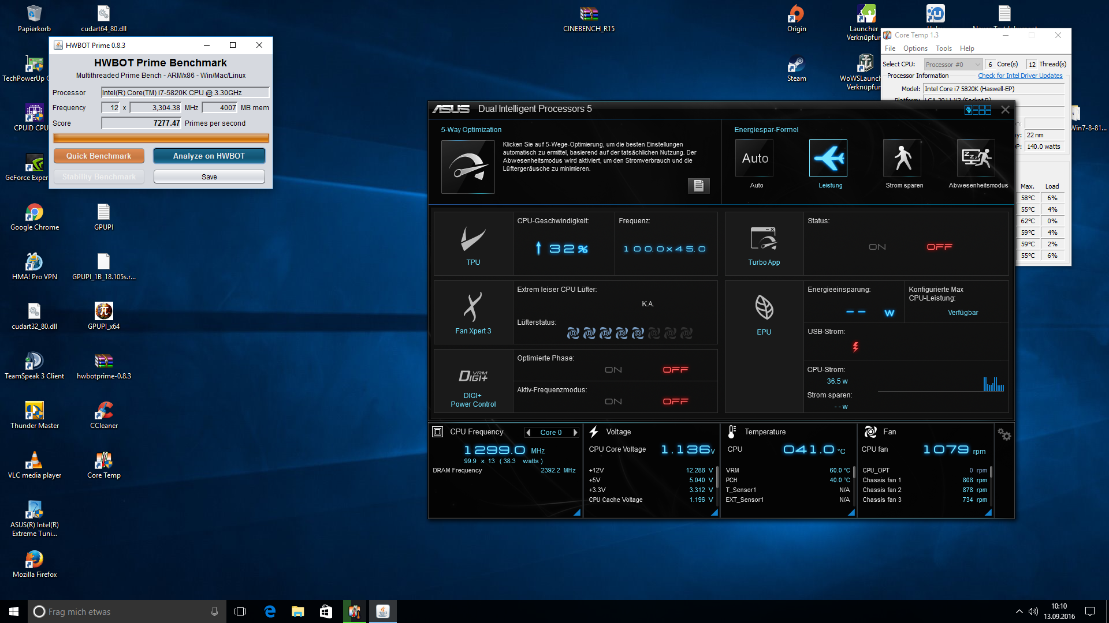
Task: Open File Explorer from taskbar
Action: (297, 611)
